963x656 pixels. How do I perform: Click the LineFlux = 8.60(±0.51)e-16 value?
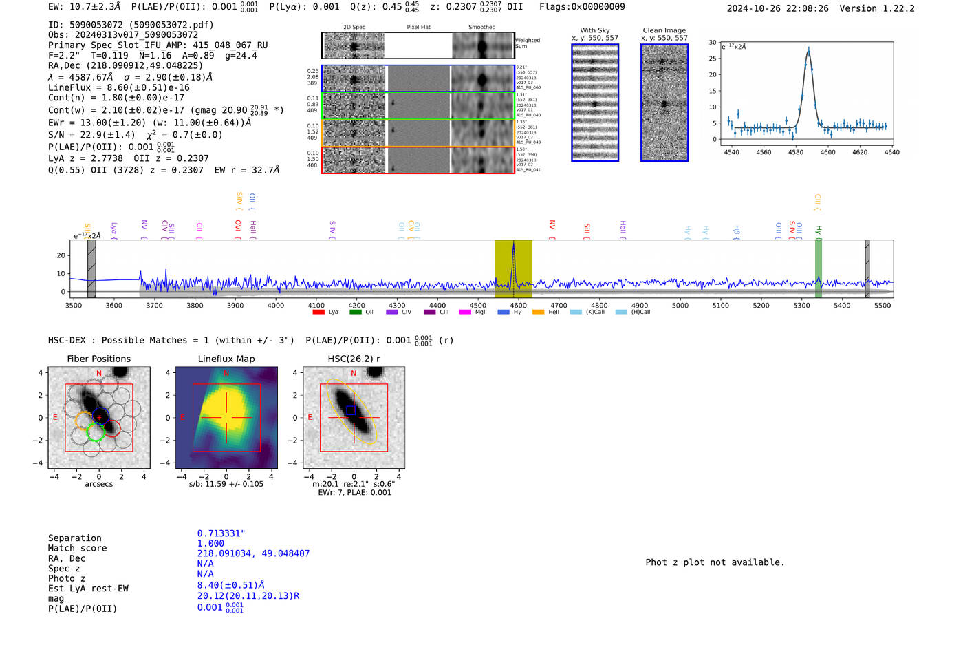click(x=119, y=88)
